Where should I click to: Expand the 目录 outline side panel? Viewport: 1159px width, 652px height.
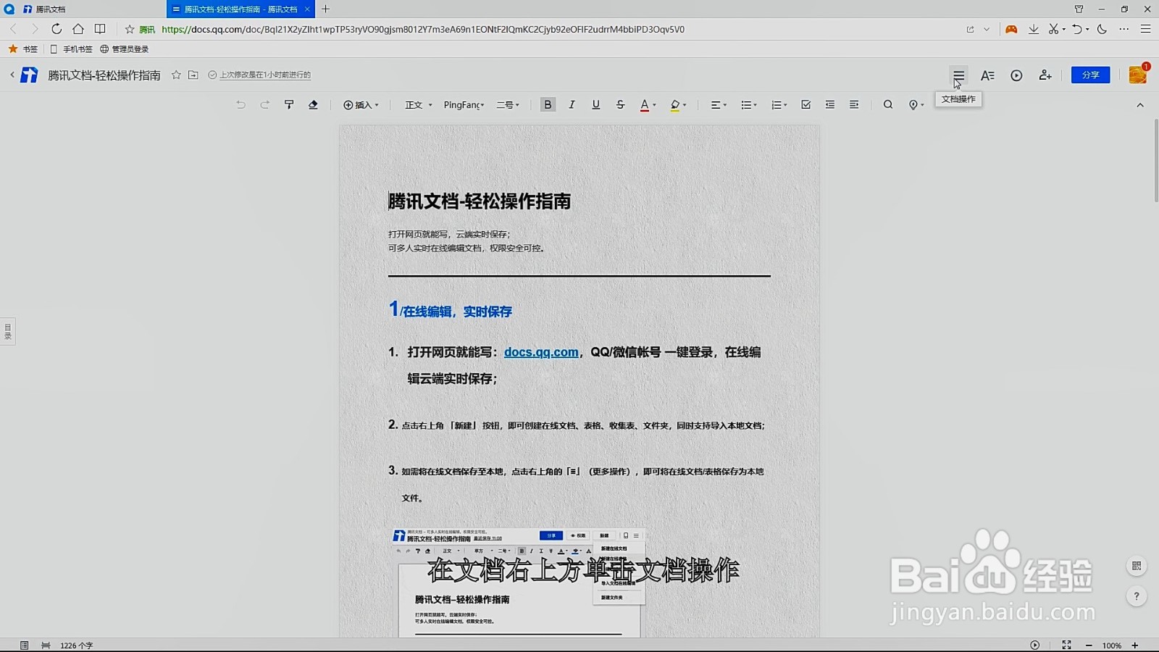(x=8, y=331)
